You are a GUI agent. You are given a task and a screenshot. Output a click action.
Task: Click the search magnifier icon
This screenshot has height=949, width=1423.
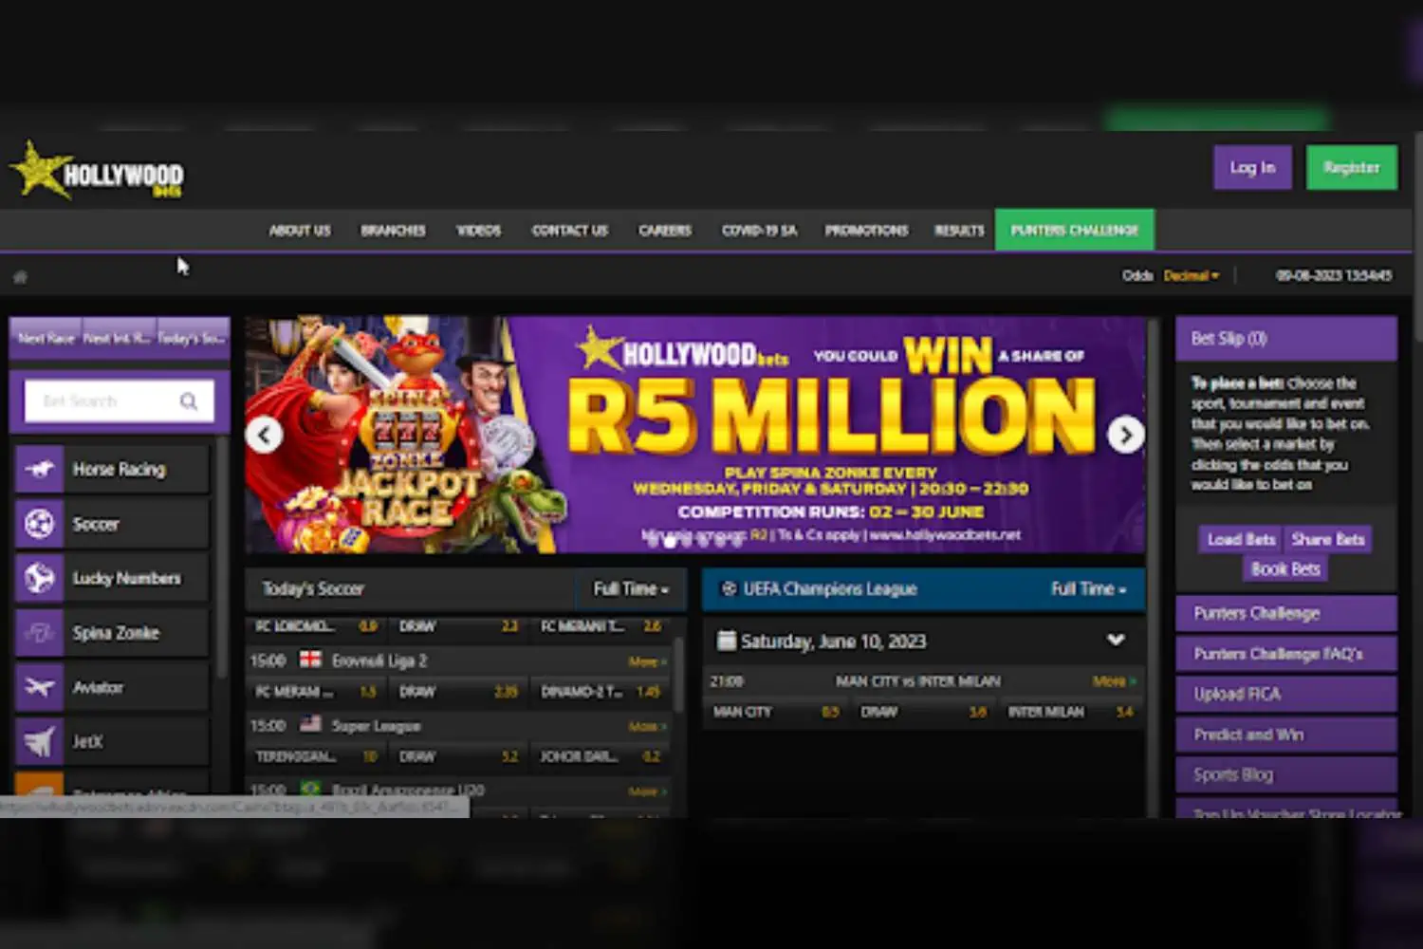click(x=189, y=401)
